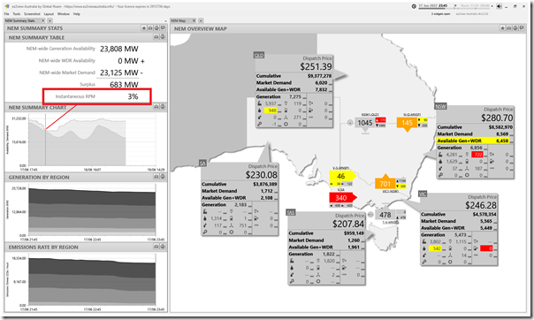Click the refresh icon on Emissions Rate By Region panel

(163, 247)
